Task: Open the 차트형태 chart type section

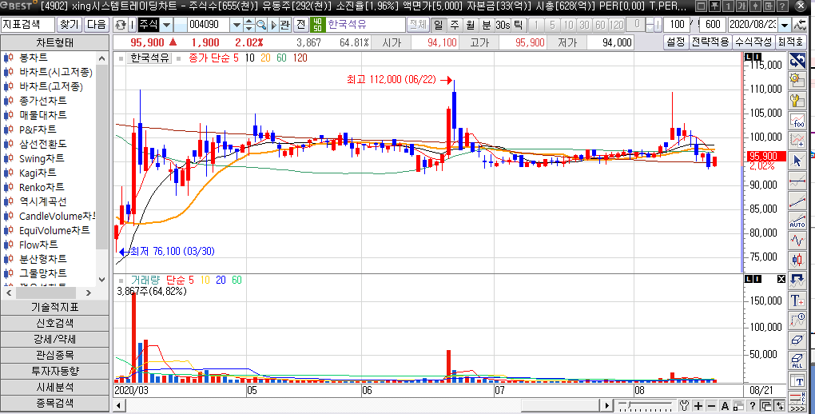Action: coord(54,42)
